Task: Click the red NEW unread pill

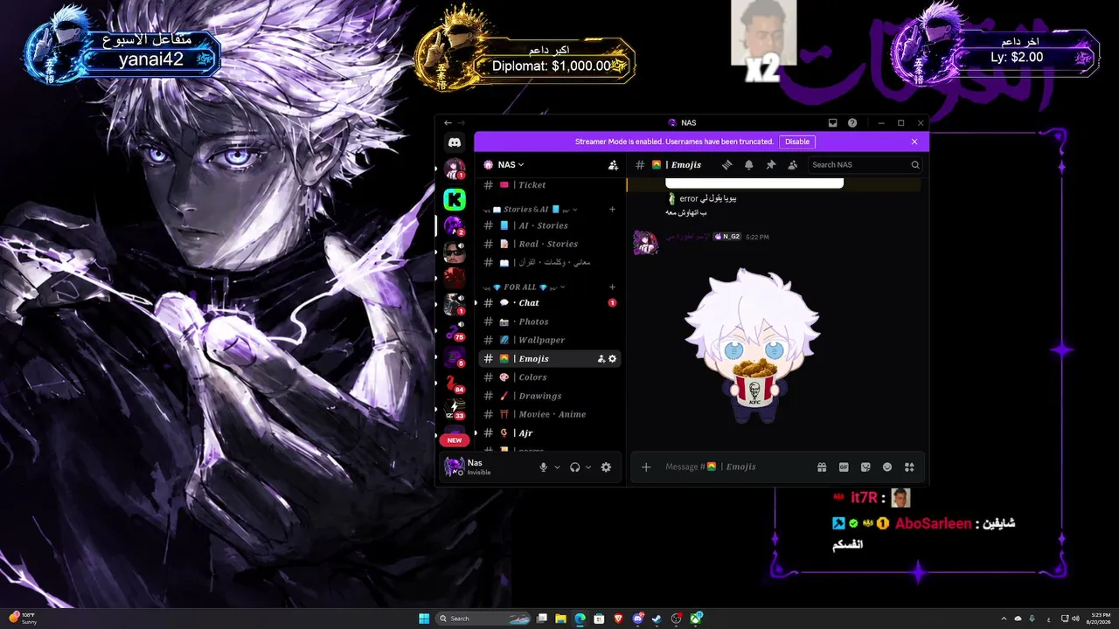Action: click(x=455, y=440)
